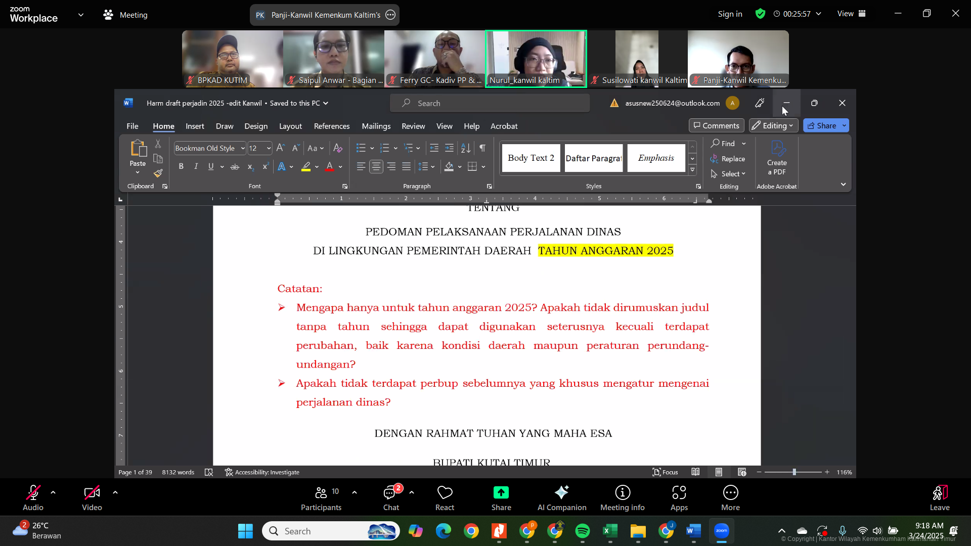Open Zoom Meeting info
The height and width of the screenshot is (546, 971).
tap(623, 498)
